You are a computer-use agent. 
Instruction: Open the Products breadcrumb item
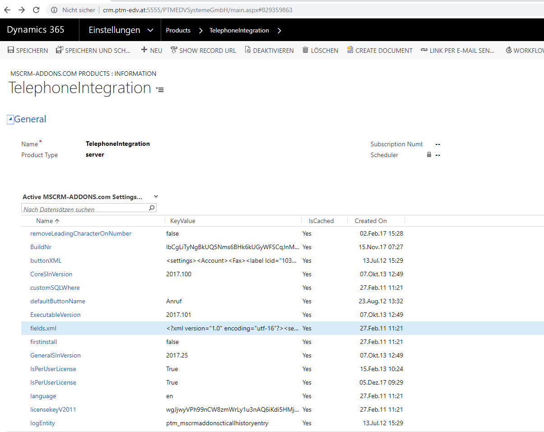pyautogui.click(x=178, y=30)
